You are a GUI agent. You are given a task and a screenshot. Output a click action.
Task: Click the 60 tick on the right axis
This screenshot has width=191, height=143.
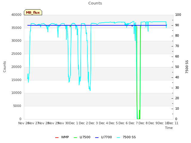pos(177,56)
